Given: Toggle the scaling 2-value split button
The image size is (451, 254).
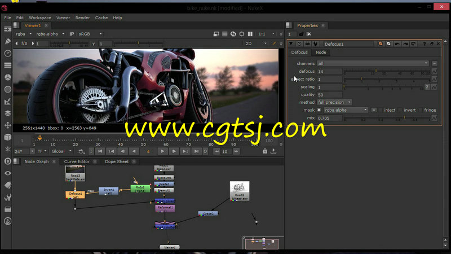Looking at the screenshot, I should click(427, 87).
